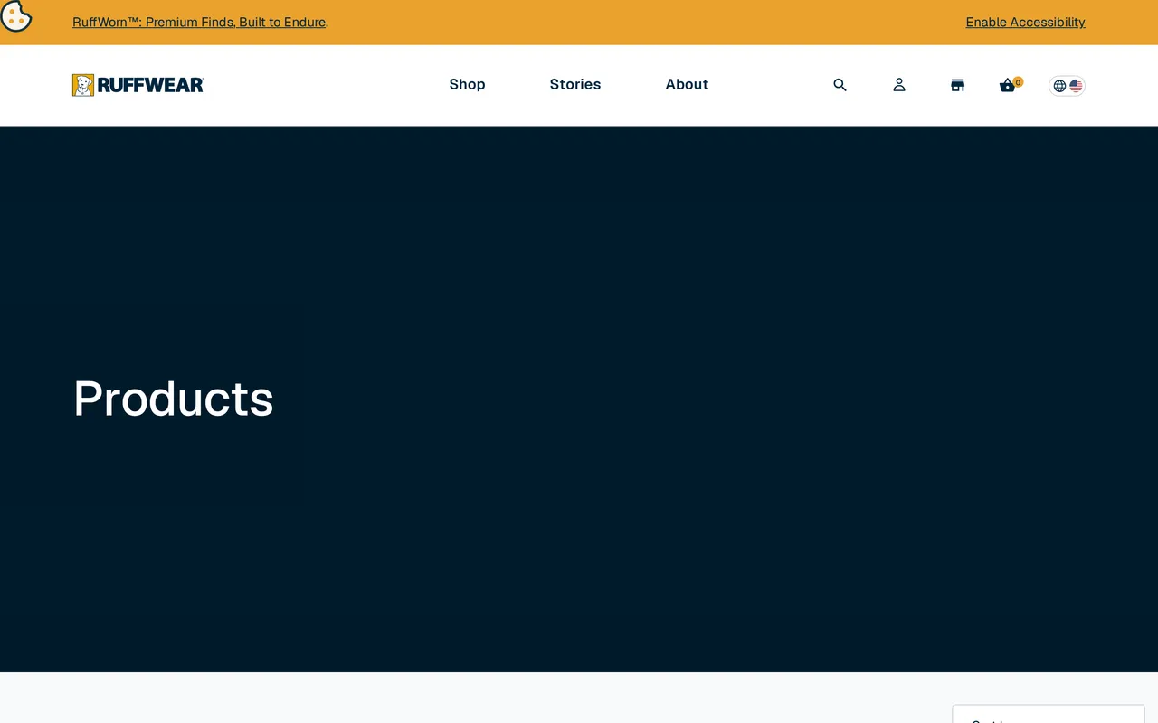Open the Stories menu
This screenshot has width=1158, height=723.
pyautogui.click(x=575, y=84)
